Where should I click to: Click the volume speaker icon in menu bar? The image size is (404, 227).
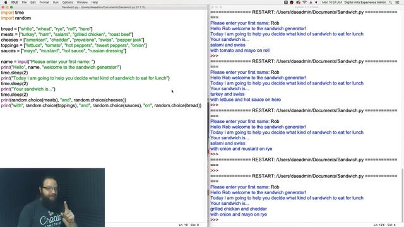click(x=316, y=3)
